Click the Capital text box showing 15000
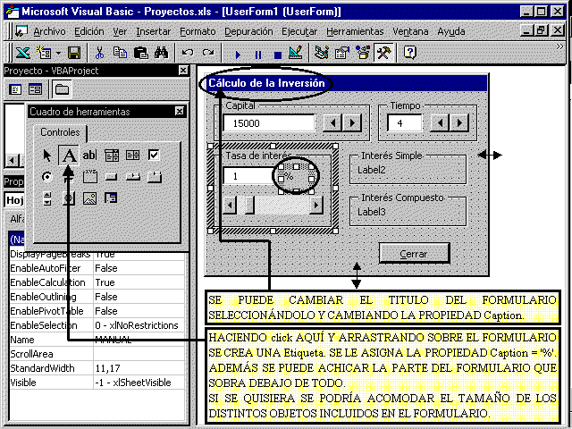The height and width of the screenshot is (429, 572). click(x=269, y=123)
